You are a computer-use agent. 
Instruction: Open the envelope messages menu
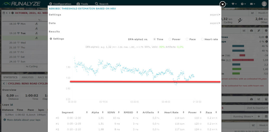pos(252,4)
